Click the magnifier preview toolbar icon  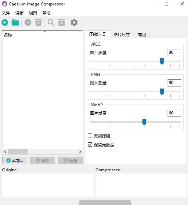pos(51,22)
